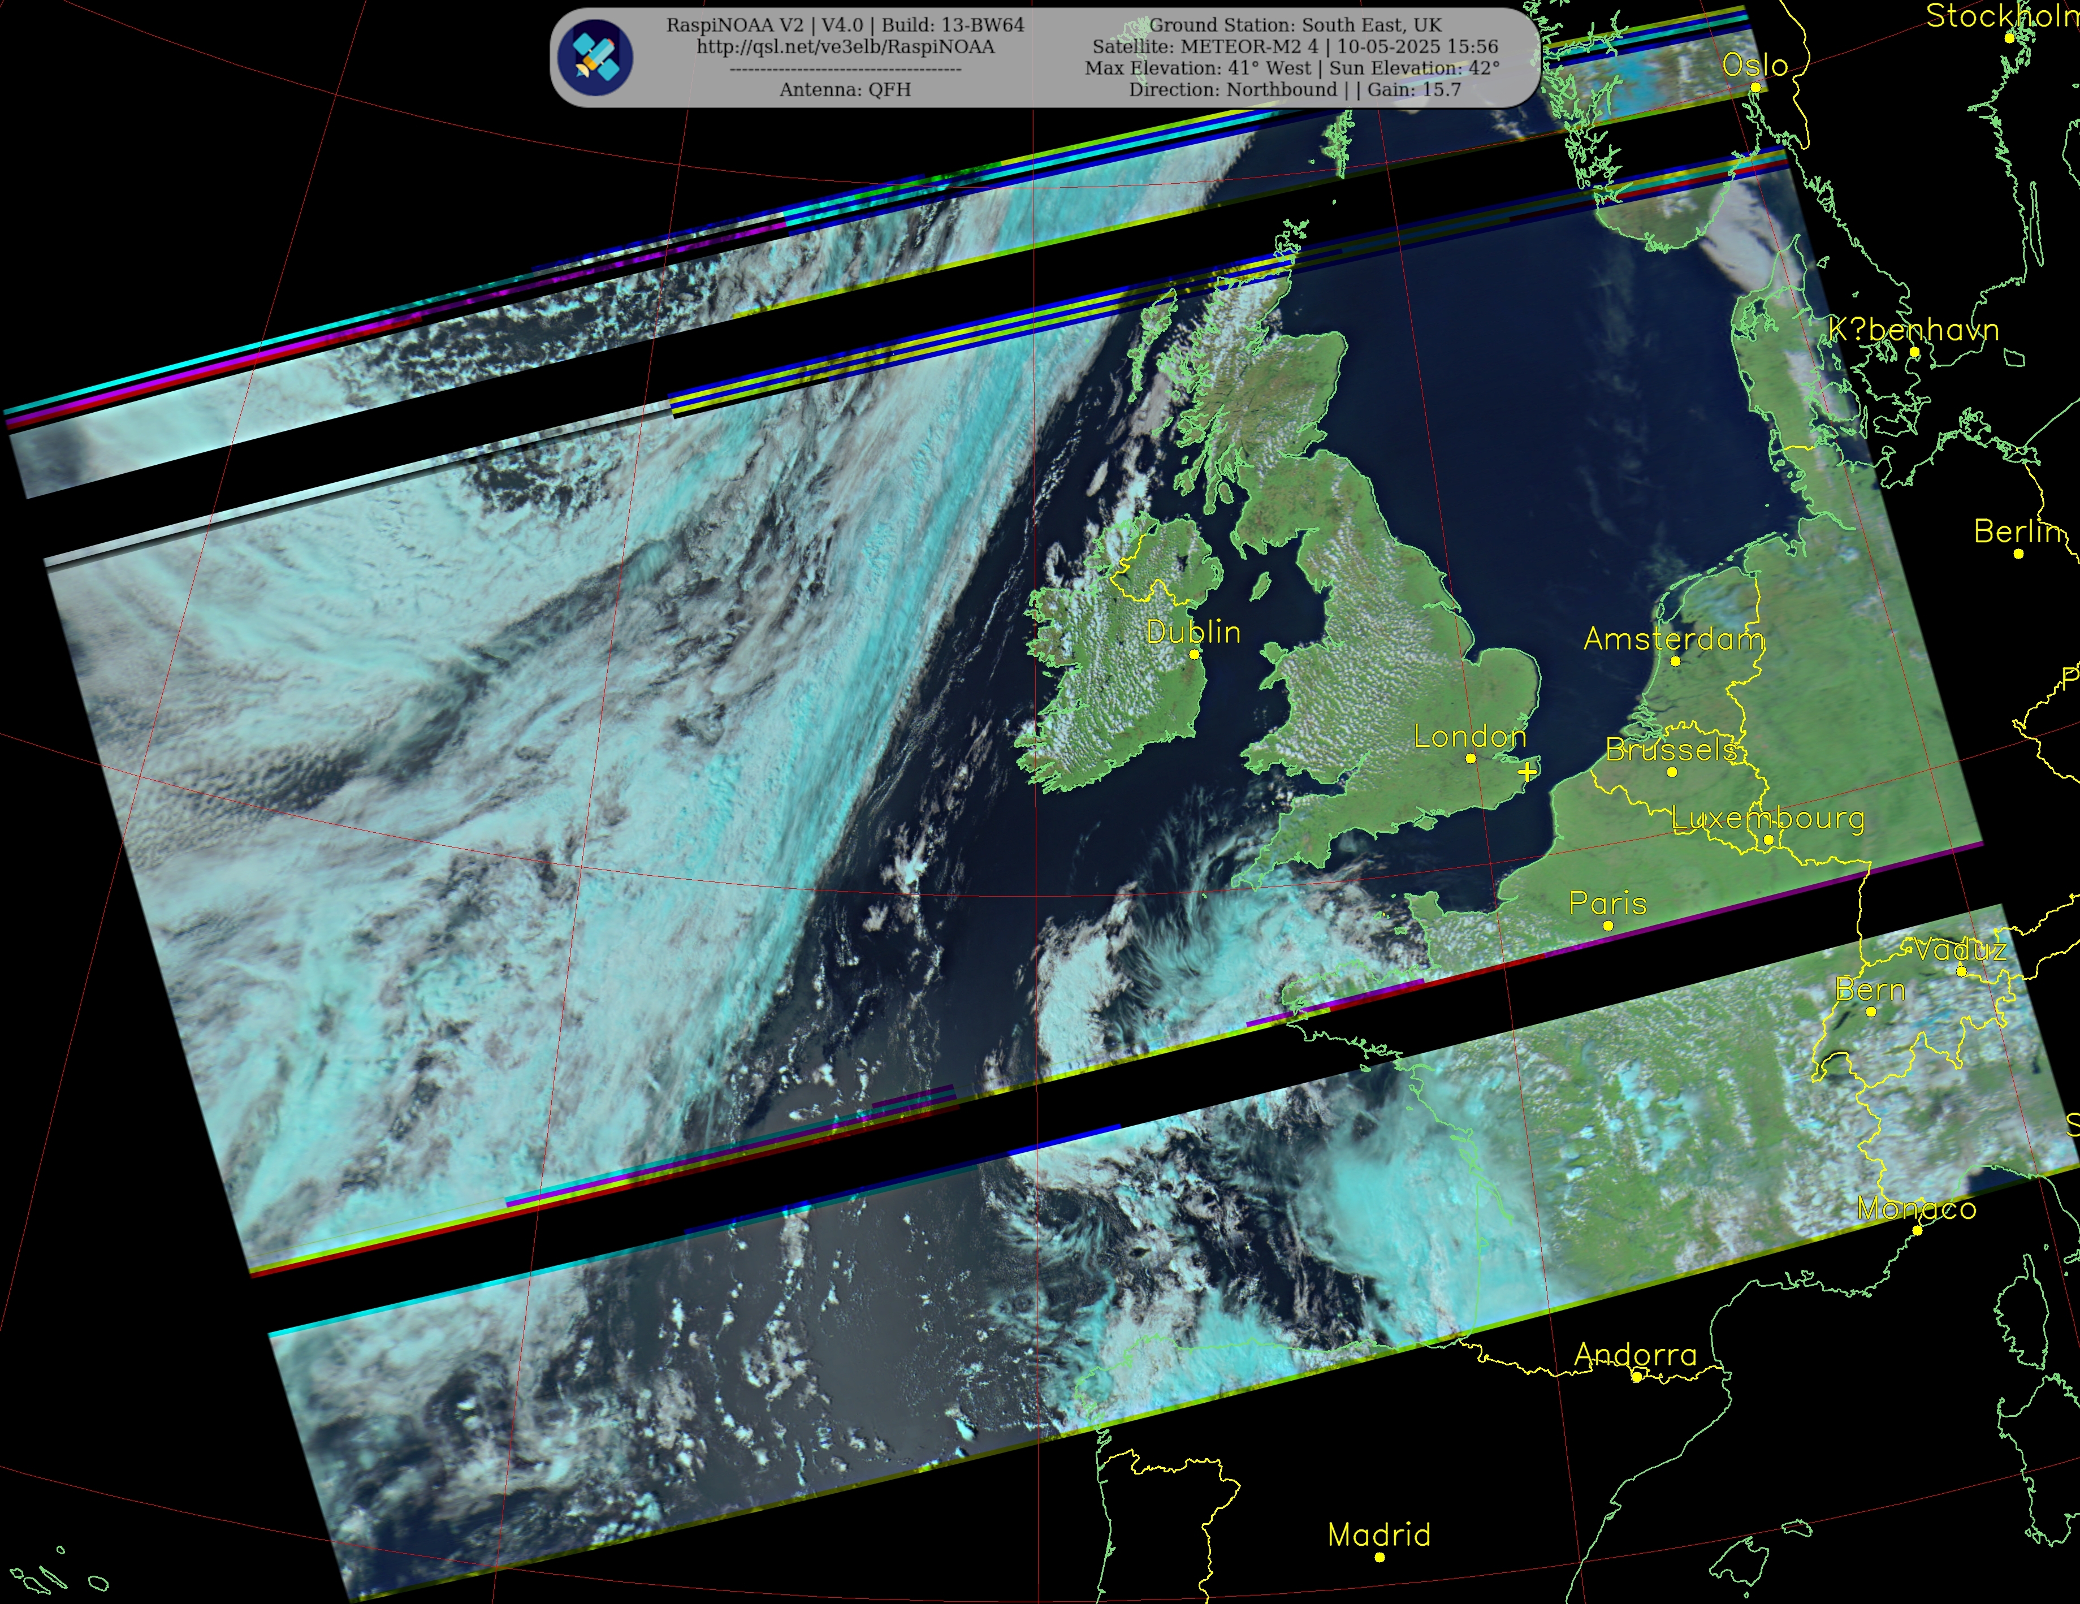Click the Brussels city label

[1671, 750]
